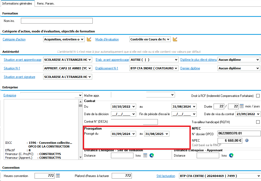Screen dimensions: 261x181
Task: Click the edit icon beside Catégorie d'action dropdown
Action: coord(89,39)
